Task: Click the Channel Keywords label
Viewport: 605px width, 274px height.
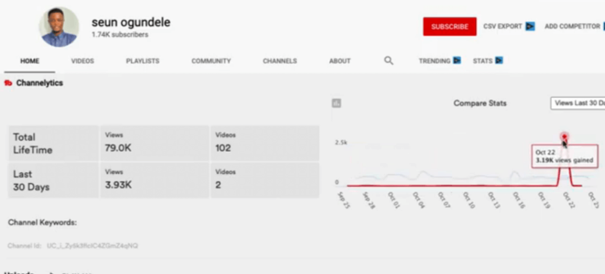Action: (43, 223)
